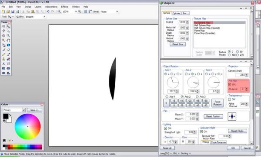Select Half Sphere Map in Texture Map list
Image resolution: width=261 pixels, height=157 pixels.
[202, 26]
